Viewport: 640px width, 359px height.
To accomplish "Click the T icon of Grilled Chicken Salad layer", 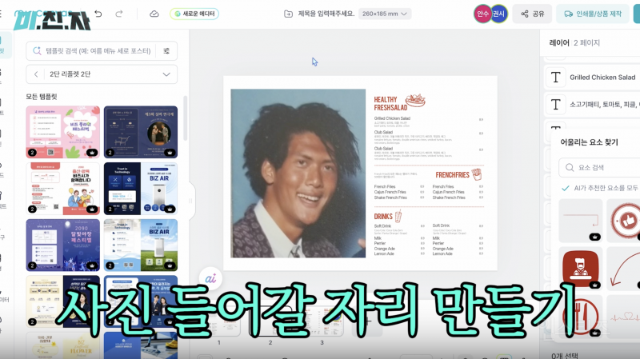I will [x=555, y=78].
